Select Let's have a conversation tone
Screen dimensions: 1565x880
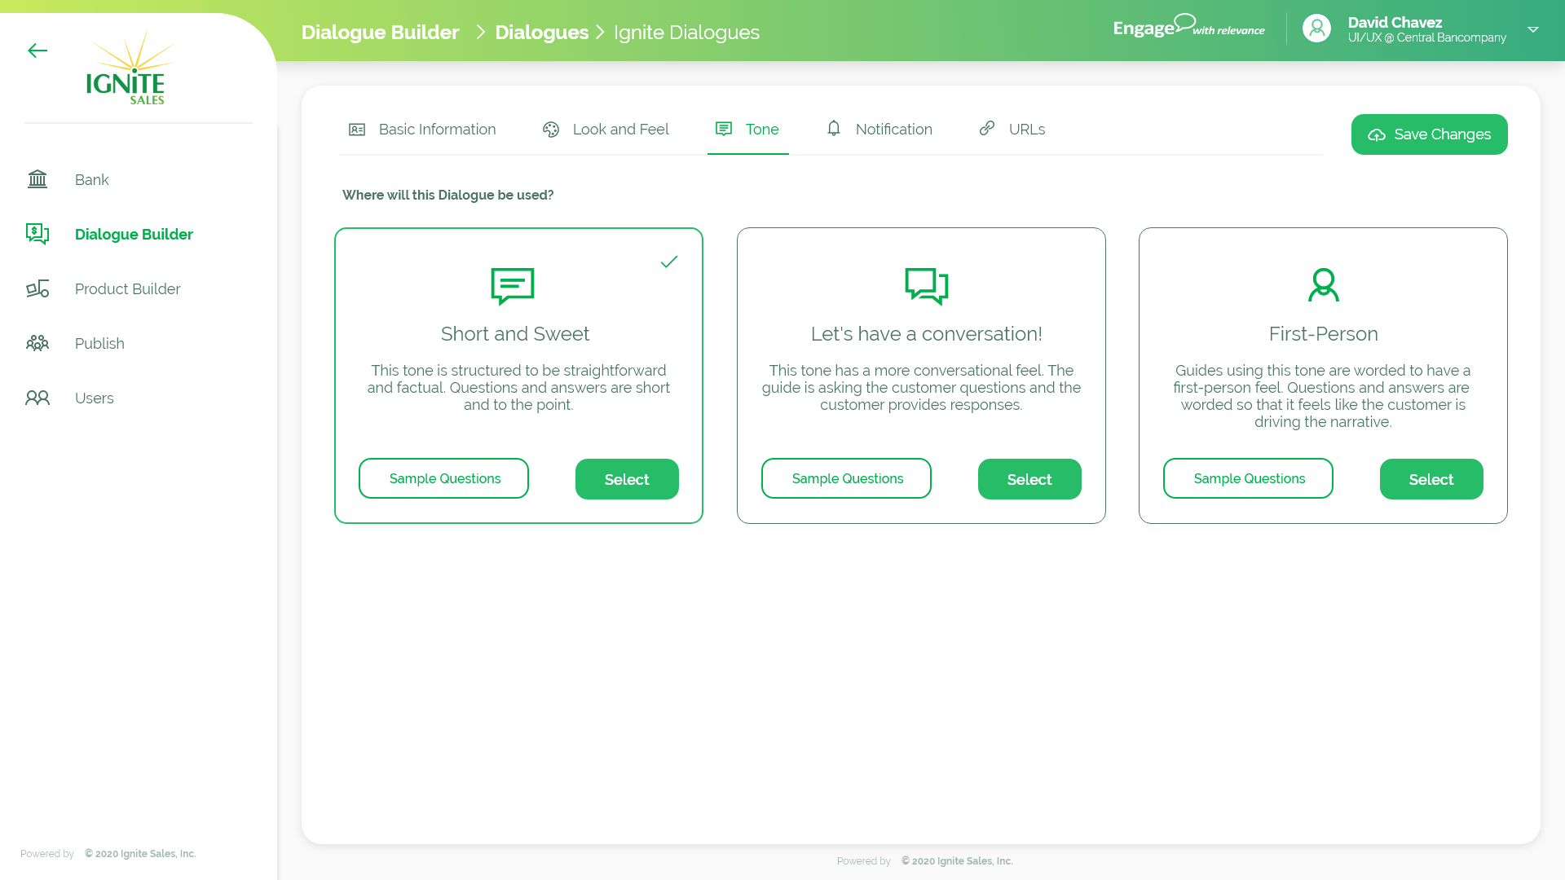[x=1029, y=479]
